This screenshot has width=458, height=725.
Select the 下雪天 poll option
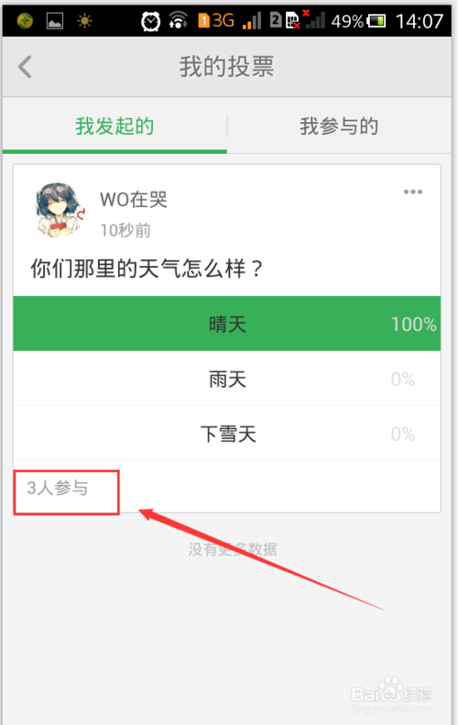(x=227, y=434)
